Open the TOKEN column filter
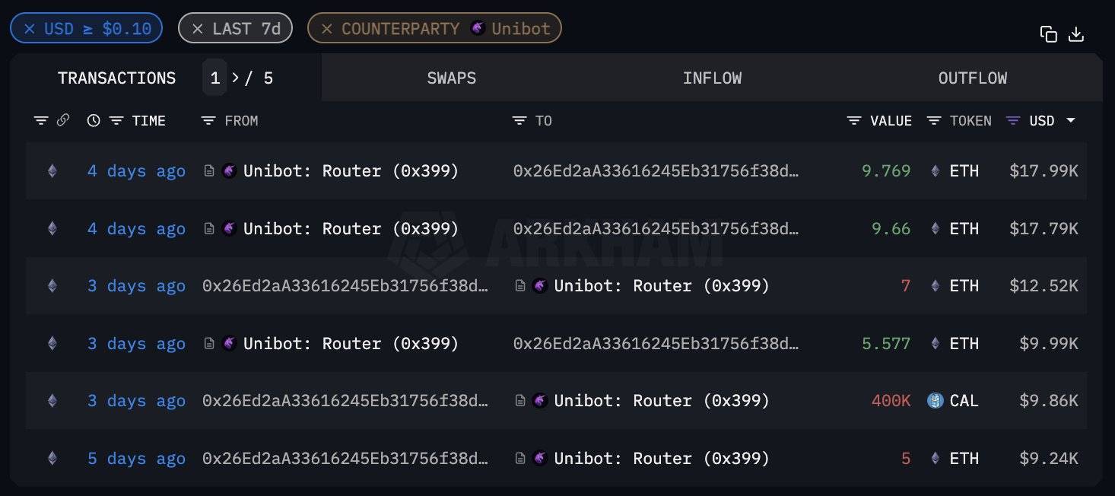The height and width of the screenshot is (496, 1115). (x=934, y=120)
